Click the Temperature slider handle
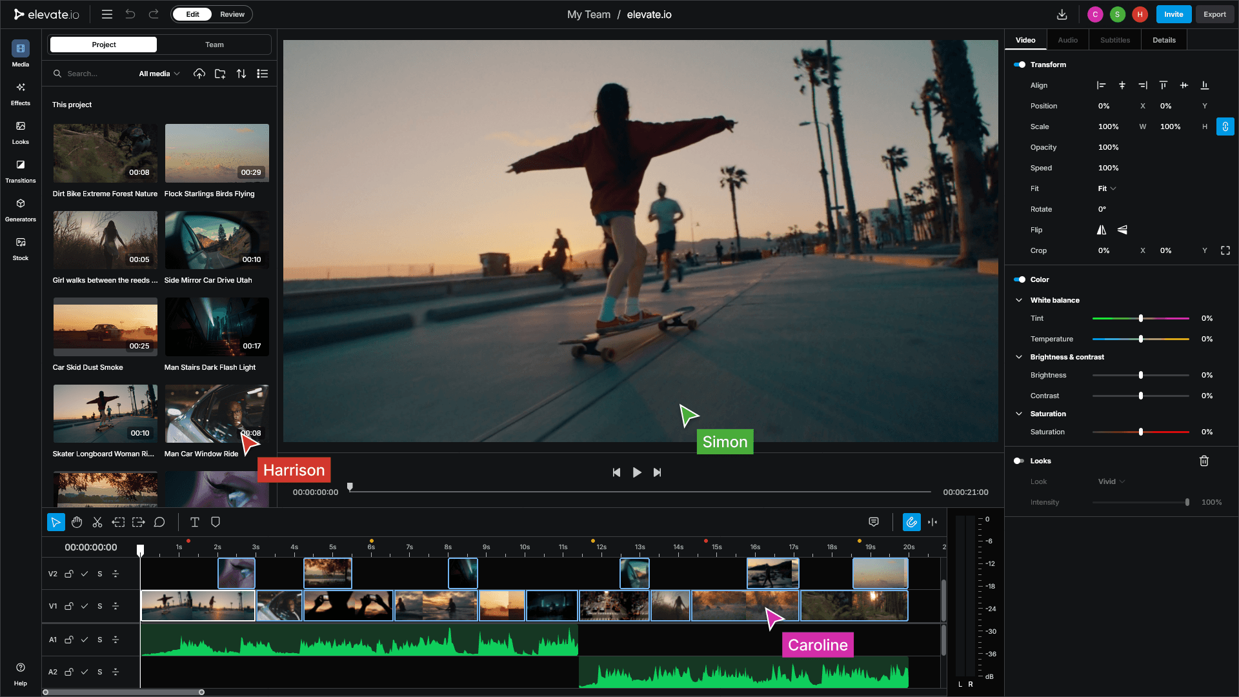 (1141, 339)
